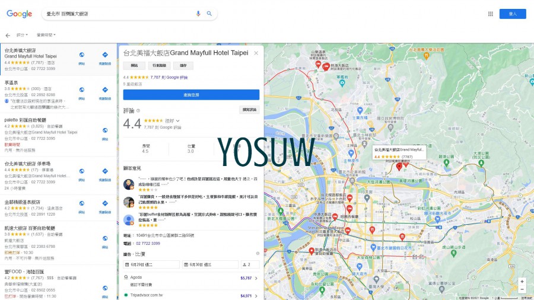Open the Google apps grid
Image resolution: width=534 pixels, height=300 pixels.
(x=490, y=14)
